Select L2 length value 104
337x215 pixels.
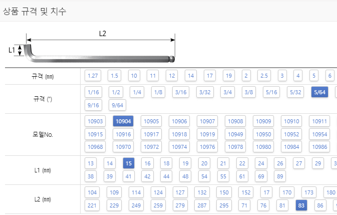coord(92,192)
